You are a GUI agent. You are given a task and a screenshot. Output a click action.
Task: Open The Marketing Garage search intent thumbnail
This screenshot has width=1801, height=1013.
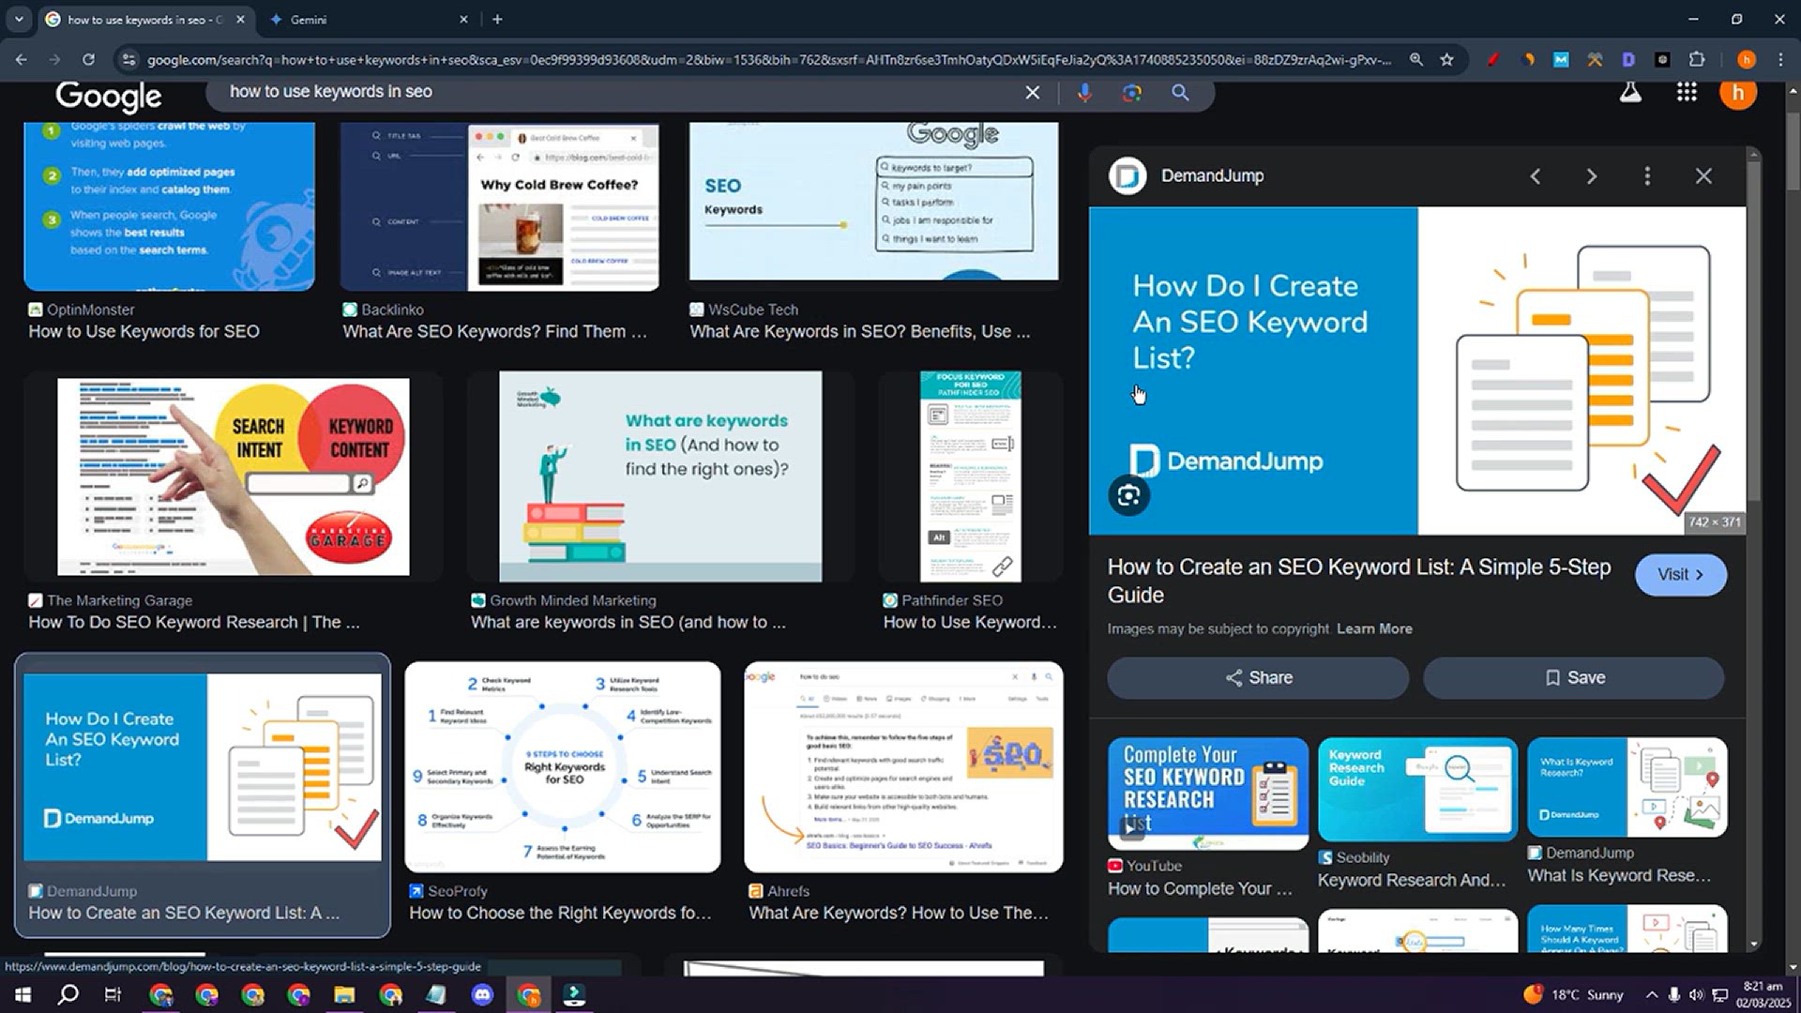[x=233, y=476]
